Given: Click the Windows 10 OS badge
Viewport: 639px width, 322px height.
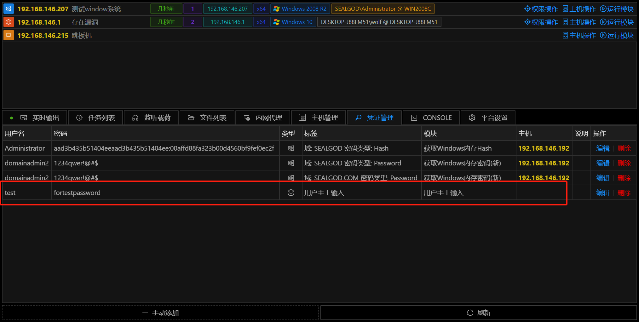Looking at the screenshot, I should [x=293, y=22].
